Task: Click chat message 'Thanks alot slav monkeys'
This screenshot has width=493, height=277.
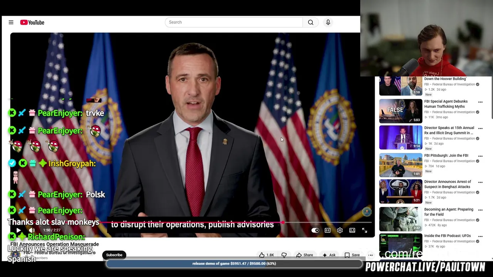Action: tap(53, 222)
